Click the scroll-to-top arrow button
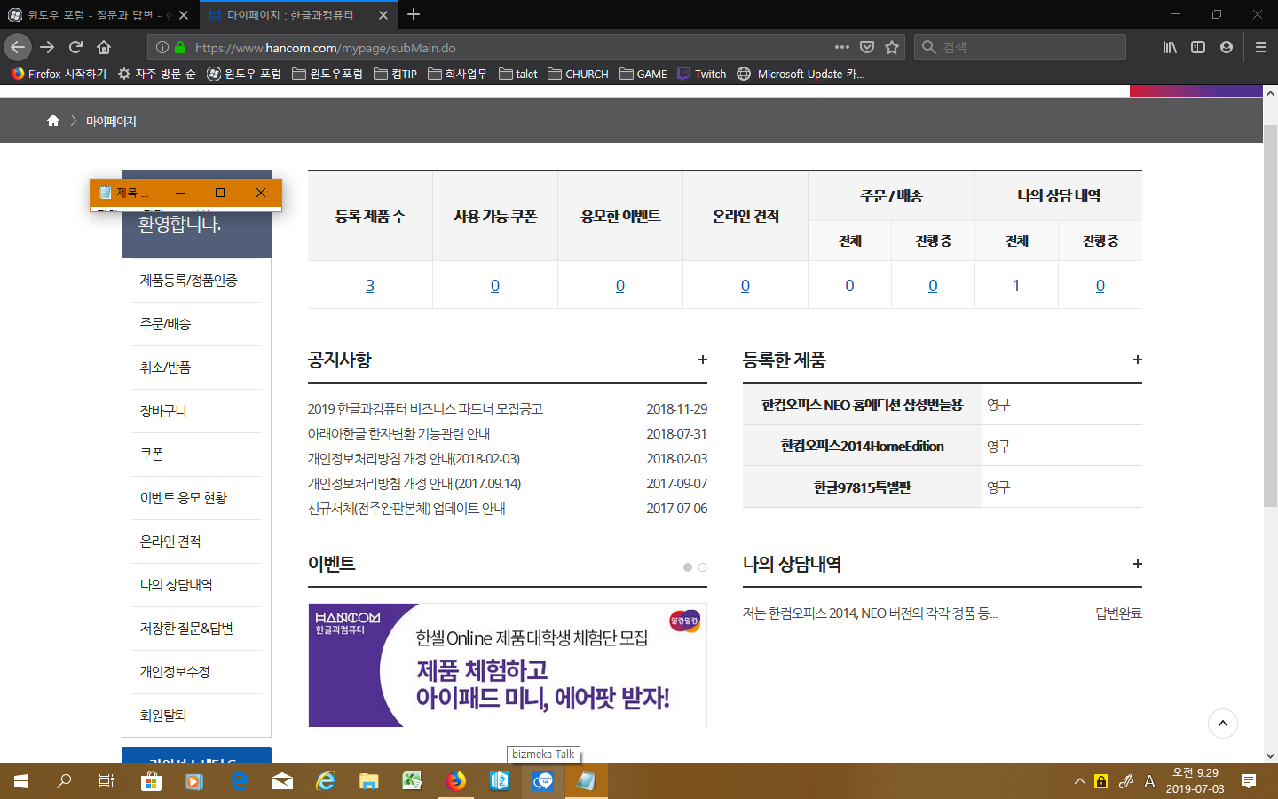The width and height of the screenshot is (1278, 799). point(1223,724)
